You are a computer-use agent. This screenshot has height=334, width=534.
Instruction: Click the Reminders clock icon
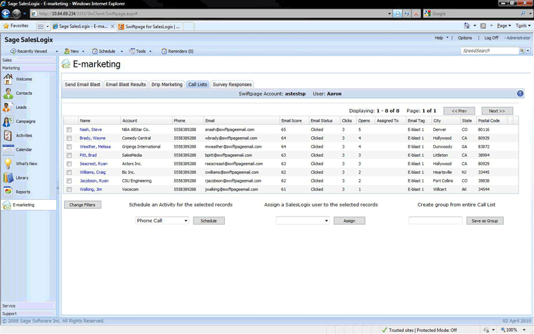(164, 51)
